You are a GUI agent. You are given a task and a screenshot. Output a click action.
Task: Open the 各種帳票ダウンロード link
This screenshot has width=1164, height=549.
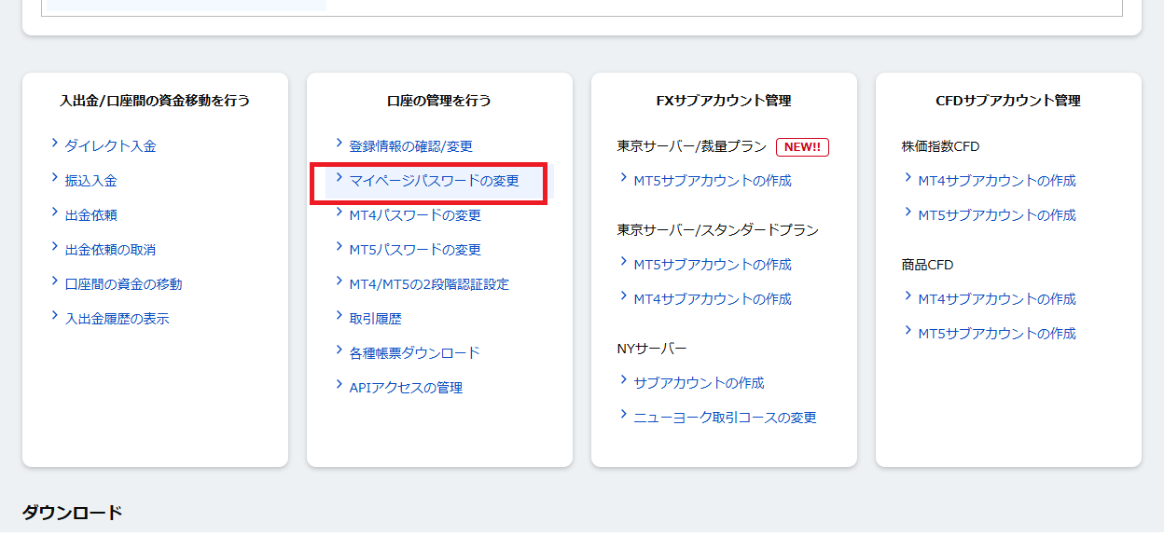click(x=414, y=353)
